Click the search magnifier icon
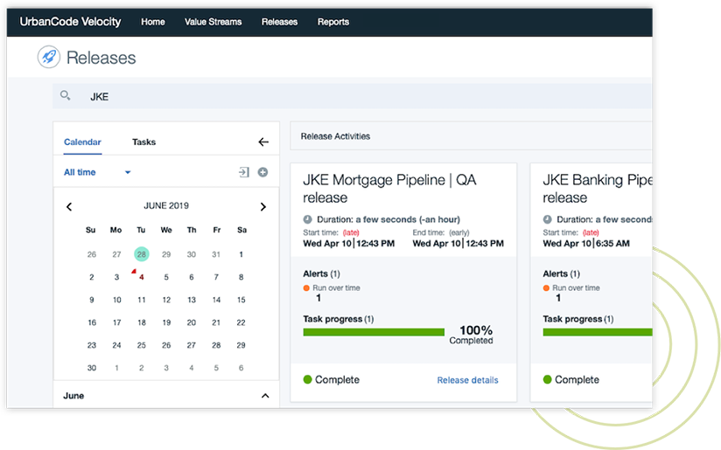 click(66, 95)
